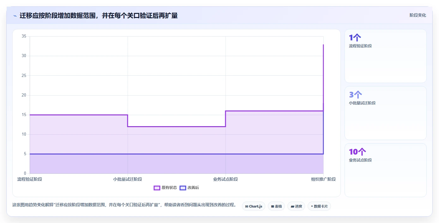Click the 数据卡片 tag pill

319,206
